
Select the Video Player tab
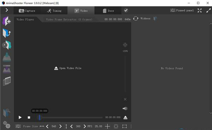(x=25, y=19)
